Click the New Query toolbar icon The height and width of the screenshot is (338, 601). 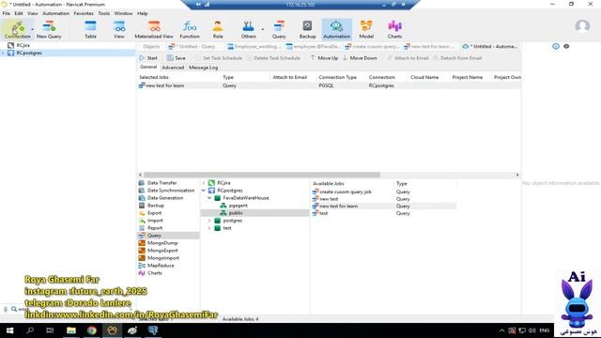click(x=49, y=29)
